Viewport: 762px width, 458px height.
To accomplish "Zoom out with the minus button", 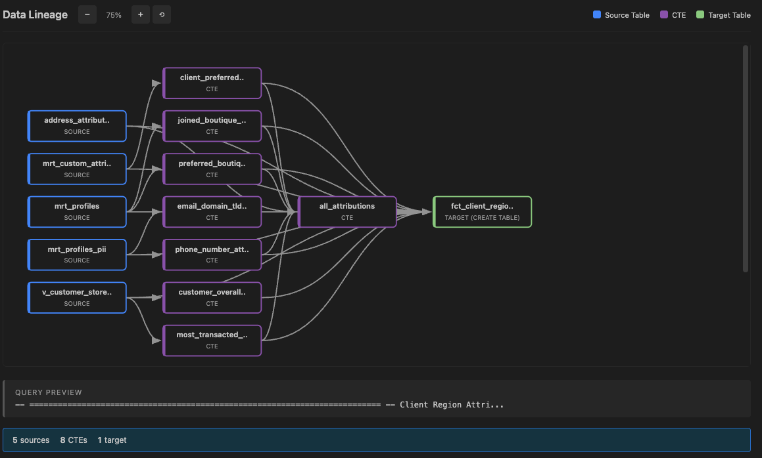I will [x=87, y=14].
